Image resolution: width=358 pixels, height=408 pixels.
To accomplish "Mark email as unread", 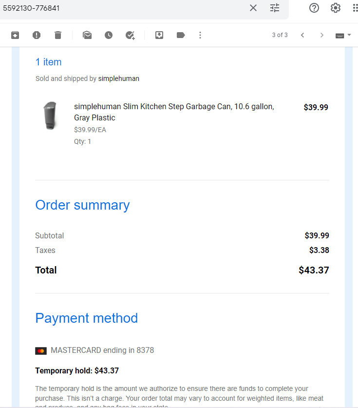I will tap(87, 35).
